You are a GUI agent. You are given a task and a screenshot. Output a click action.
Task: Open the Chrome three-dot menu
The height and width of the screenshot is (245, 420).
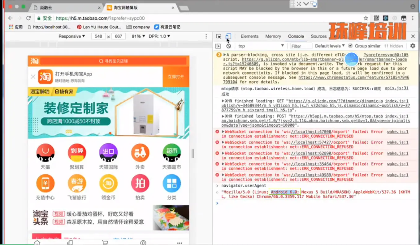click(413, 18)
